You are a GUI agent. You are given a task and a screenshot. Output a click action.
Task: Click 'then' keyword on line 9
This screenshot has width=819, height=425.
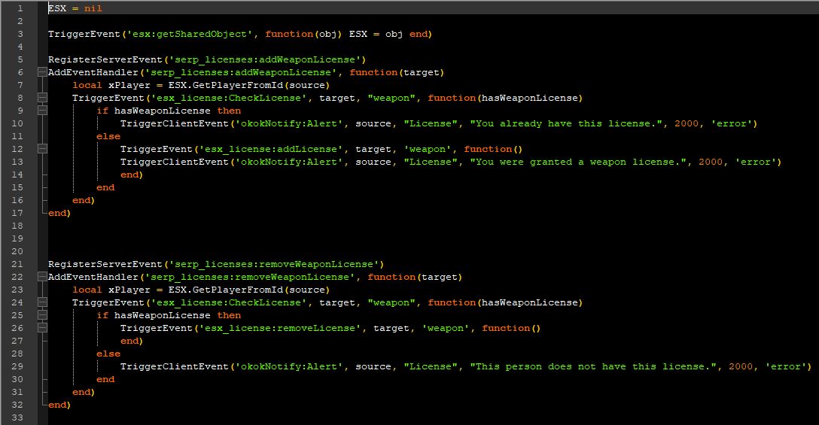pyautogui.click(x=229, y=111)
